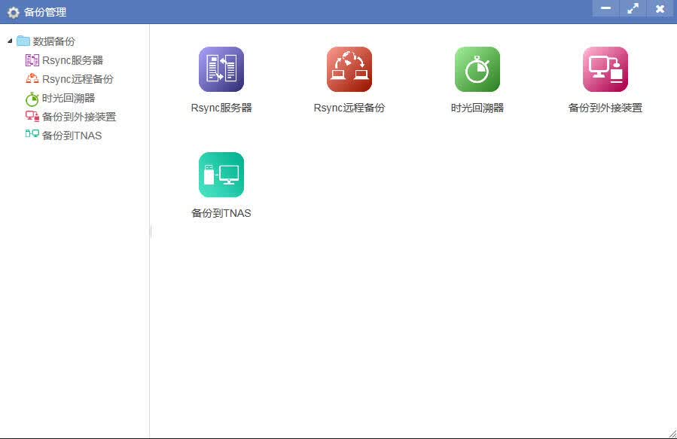Click the window resize grip corner
This screenshot has height=439, width=677.
click(672, 434)
